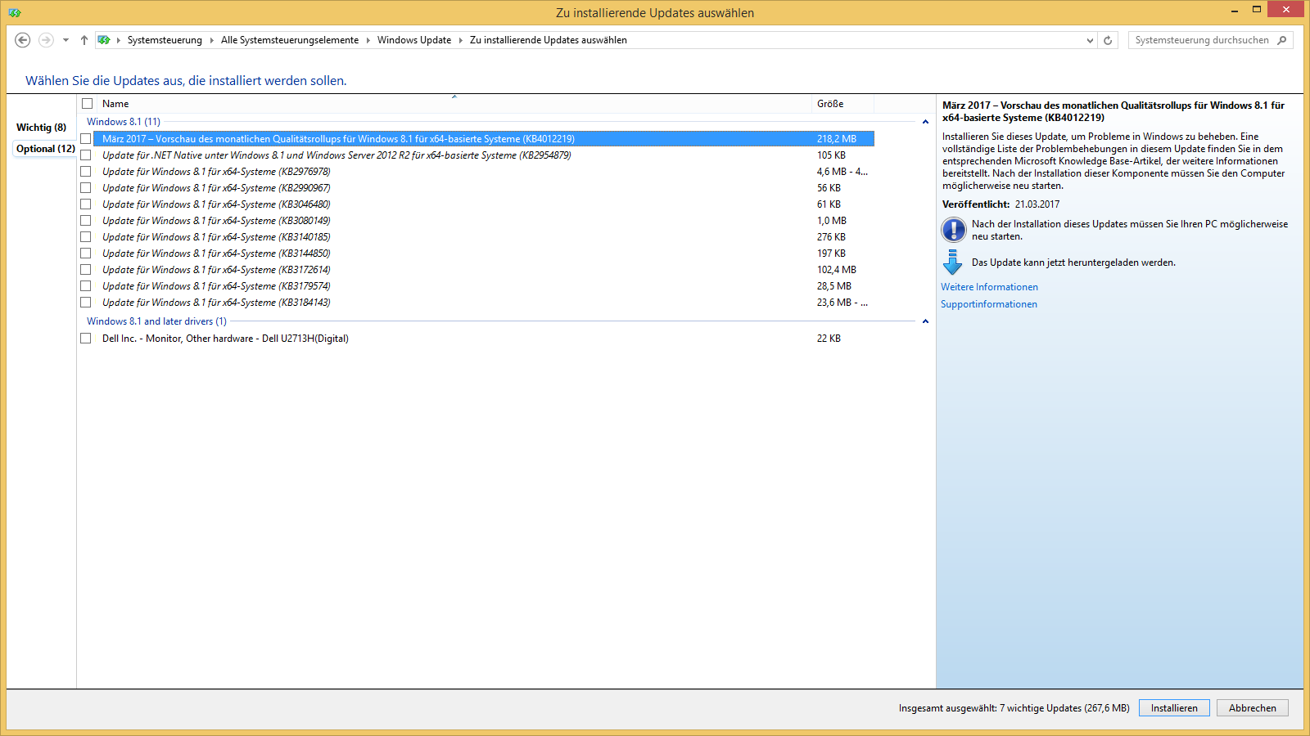Collapse the Windows 8.1 and later drivers group
The width and height of the screenshot is (1310, 736).
click(925, 321)
